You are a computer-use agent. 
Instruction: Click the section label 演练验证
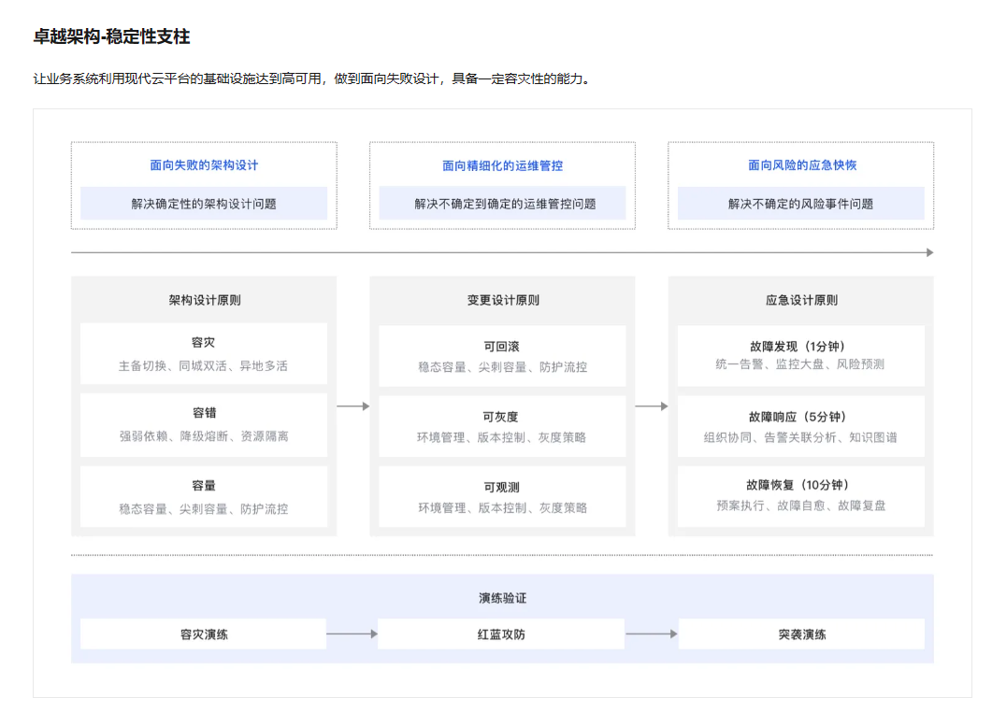tap(502, 598)
